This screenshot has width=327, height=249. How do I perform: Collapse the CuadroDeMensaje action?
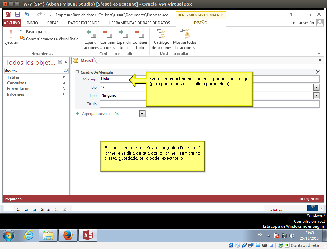pyautogui.click(x=77, y=72)
